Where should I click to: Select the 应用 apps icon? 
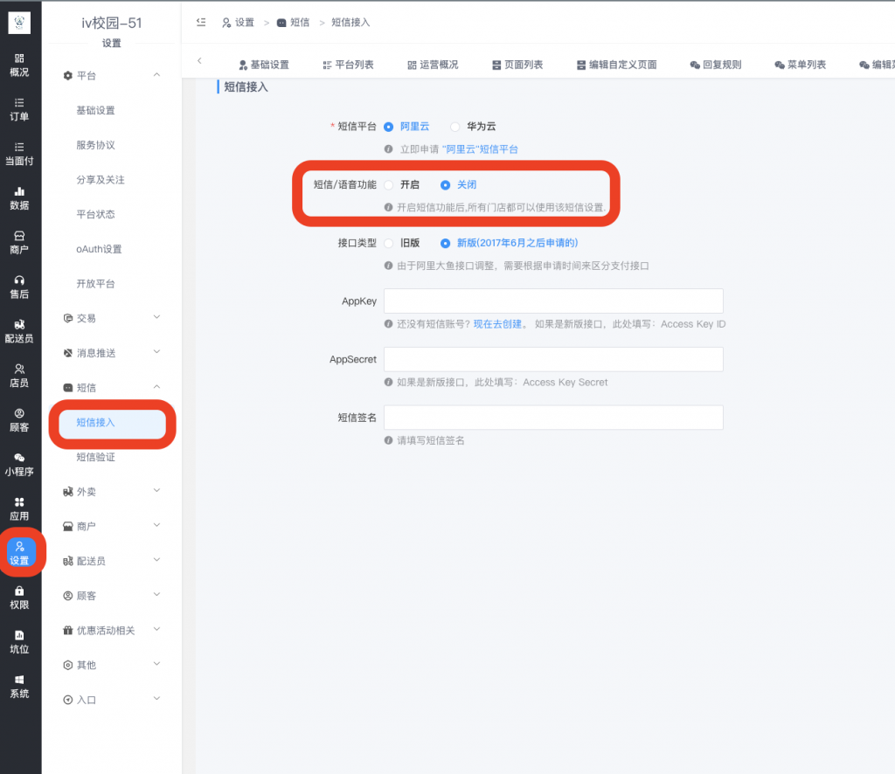tap(19, 509)
